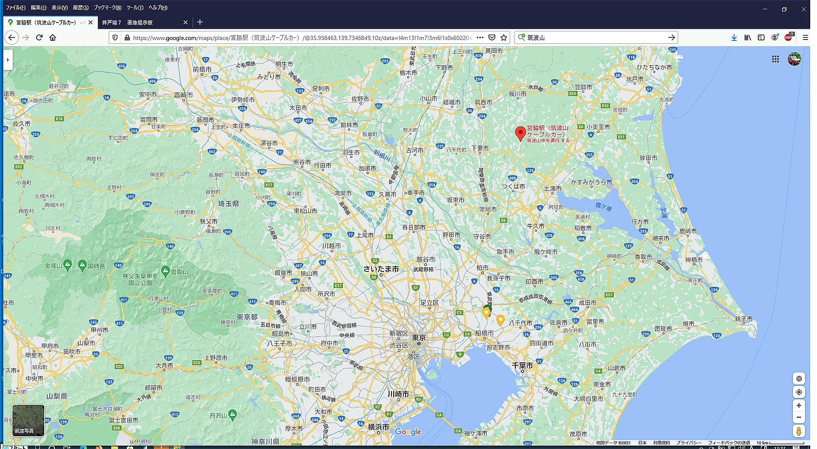
Task: Click フィードバックの送信 link
Action: (x=729, y=443)
